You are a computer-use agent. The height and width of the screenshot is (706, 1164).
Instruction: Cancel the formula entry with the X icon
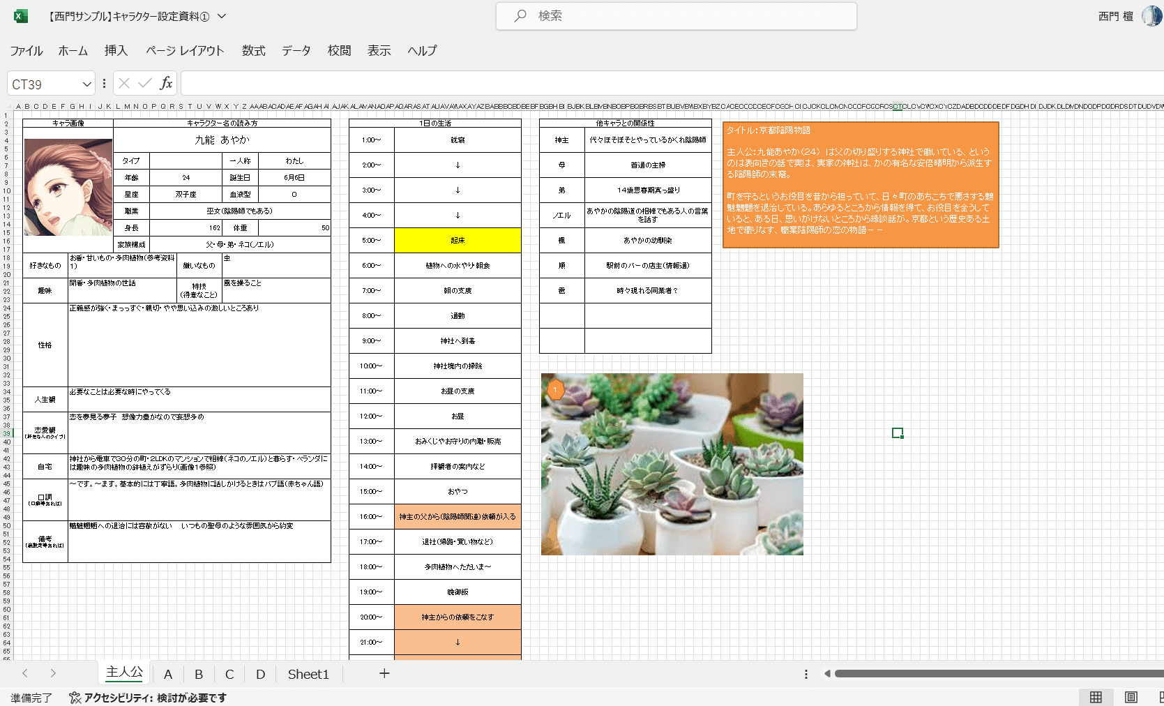tap(124, 84)
